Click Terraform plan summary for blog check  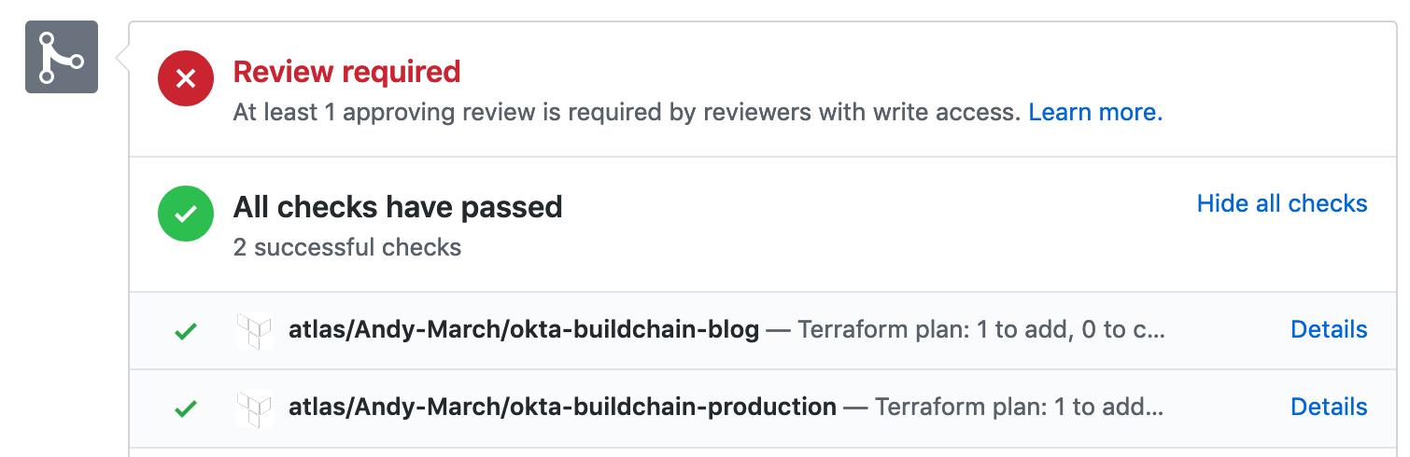tap(980, 330)
